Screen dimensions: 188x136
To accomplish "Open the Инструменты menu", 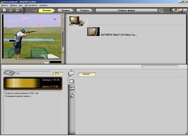I will pyautogui.click(x=31, y=5).
